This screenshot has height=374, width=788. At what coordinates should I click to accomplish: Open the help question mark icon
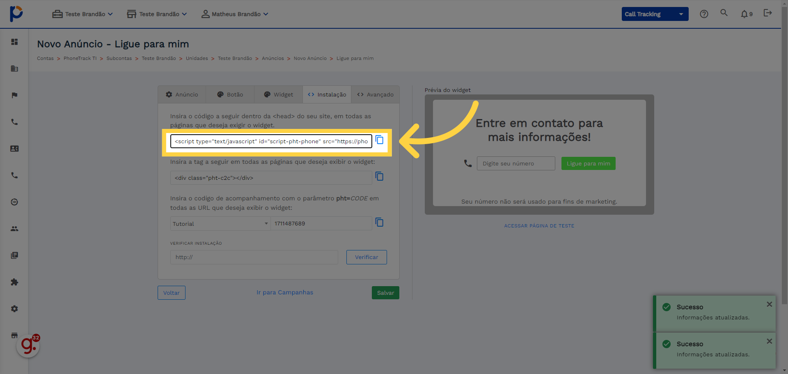tap(704, 14)
